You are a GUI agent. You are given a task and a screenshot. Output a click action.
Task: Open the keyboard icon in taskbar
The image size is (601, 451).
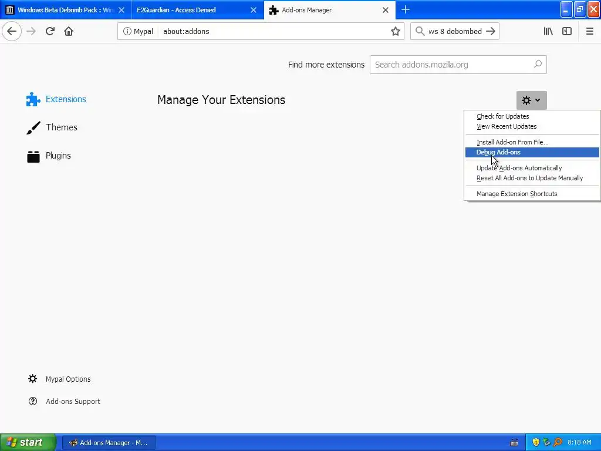(x=514, y=443)
